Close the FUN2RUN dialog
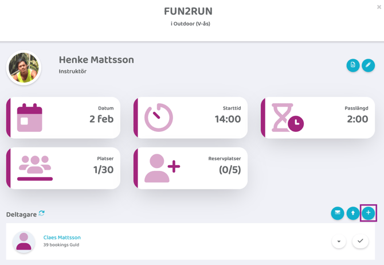Viewport: 384px width, 265px height. pos(379,7)
